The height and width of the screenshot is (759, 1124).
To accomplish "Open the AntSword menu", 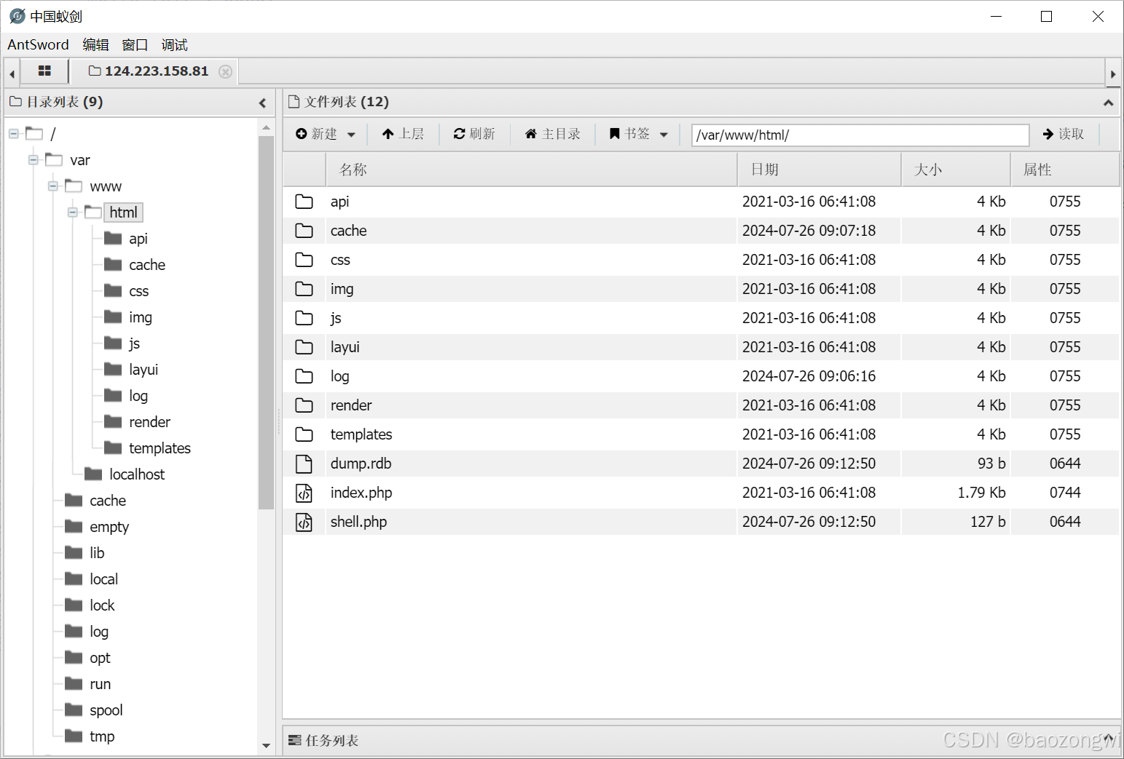I will [38, 44].
